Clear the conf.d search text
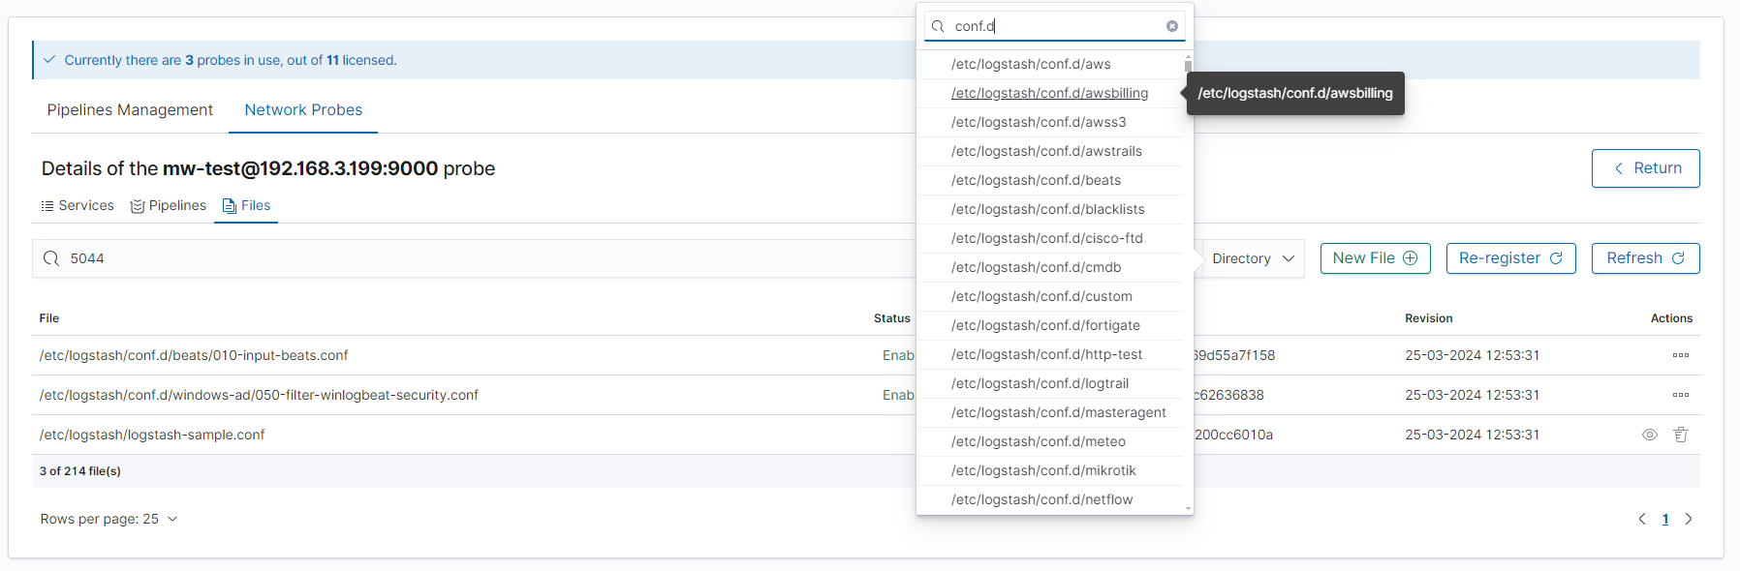The image size is (1740, 571). point(1171,26)
